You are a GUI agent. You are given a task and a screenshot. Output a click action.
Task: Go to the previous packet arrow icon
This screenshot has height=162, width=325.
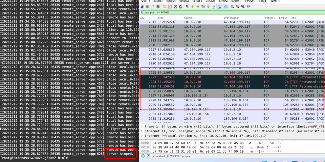(192, 7)
